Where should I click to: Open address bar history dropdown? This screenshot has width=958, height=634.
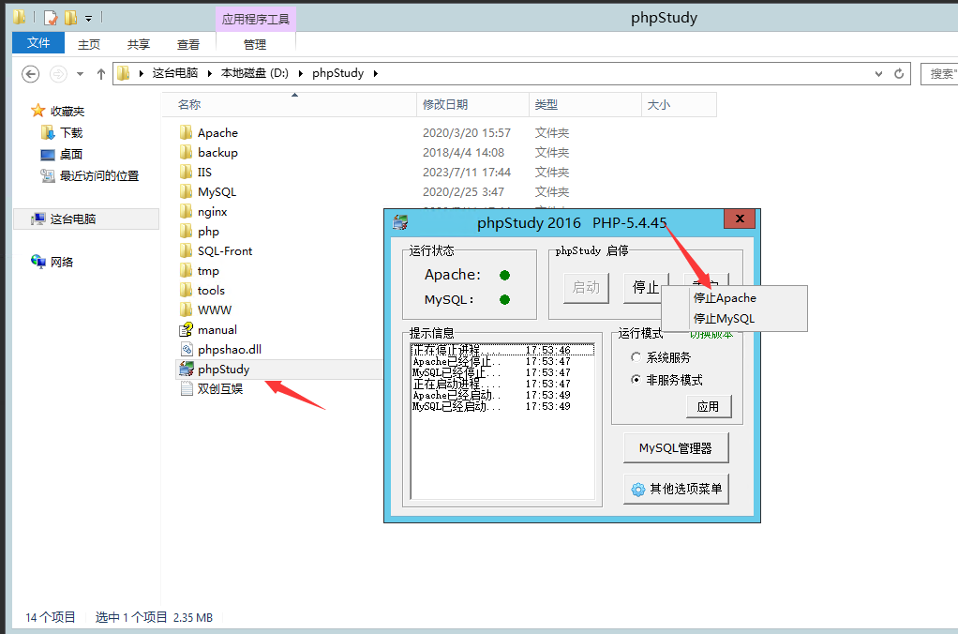878,73
